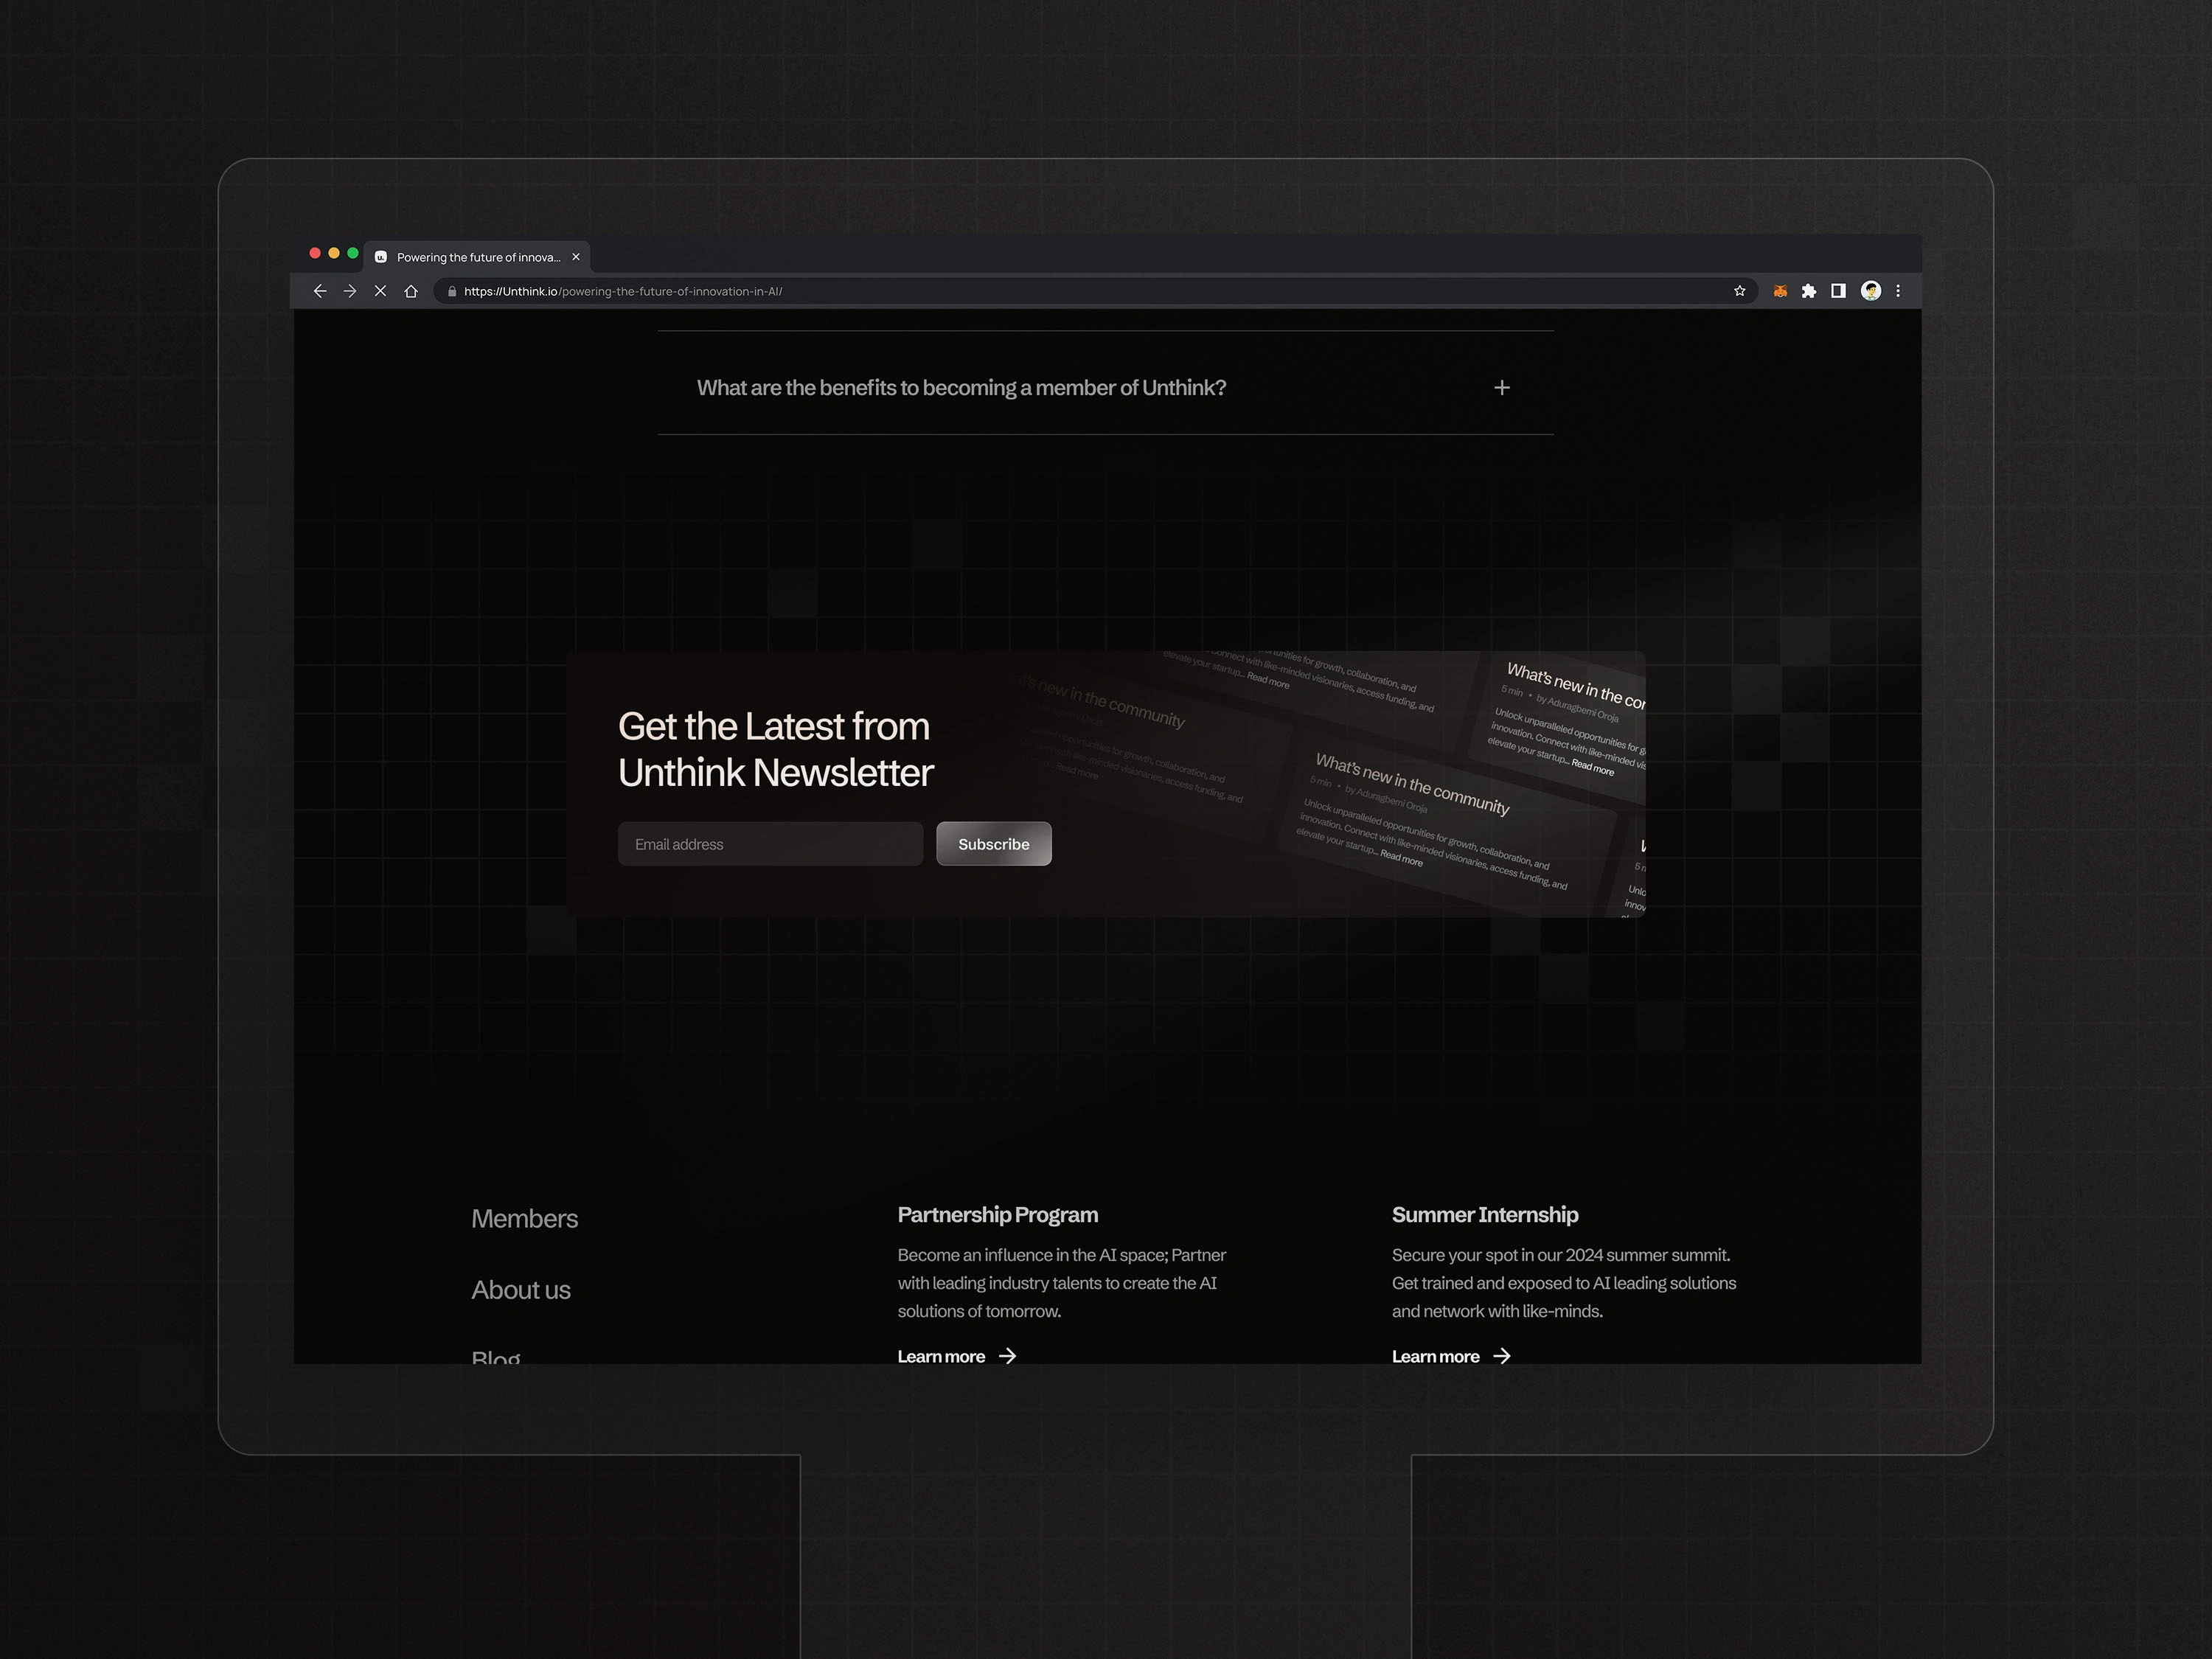Open the browser home page icon
Viewport: 2212px width, 1659px height.
(411, 291)
